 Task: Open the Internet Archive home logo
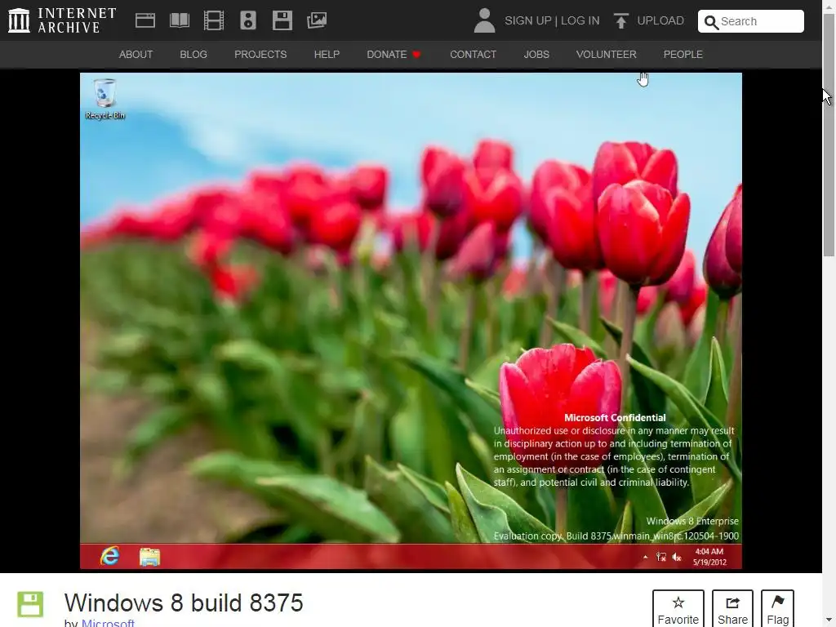pyautogui.click(x=62, y=20)
